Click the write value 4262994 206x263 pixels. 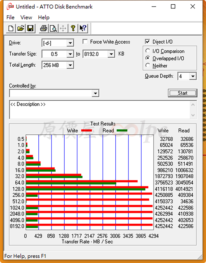(164, 214)
